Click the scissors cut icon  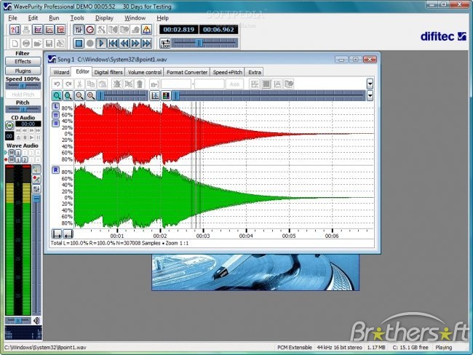[79, 84]
